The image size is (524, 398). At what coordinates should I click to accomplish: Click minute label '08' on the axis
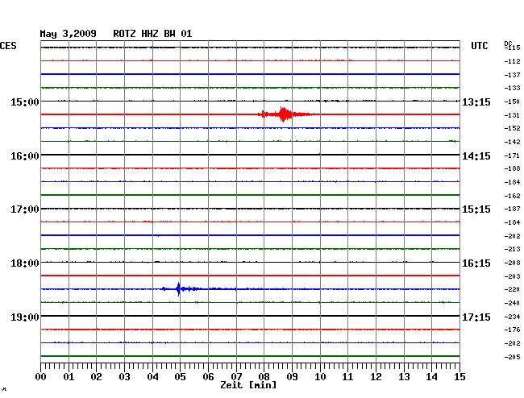264,377
